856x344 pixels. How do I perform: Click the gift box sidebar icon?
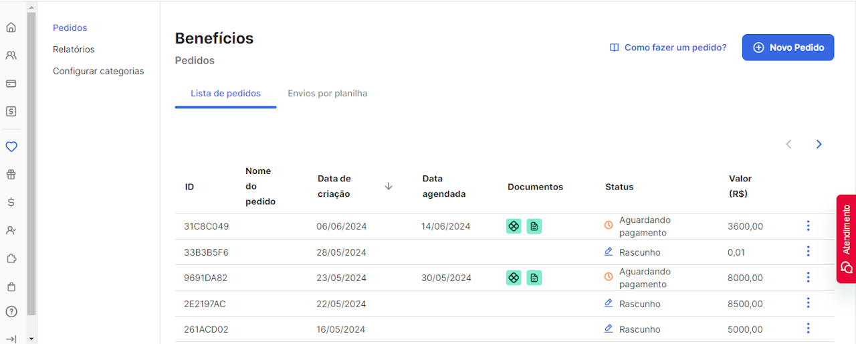pyautogui.click(x=11, y=175)
